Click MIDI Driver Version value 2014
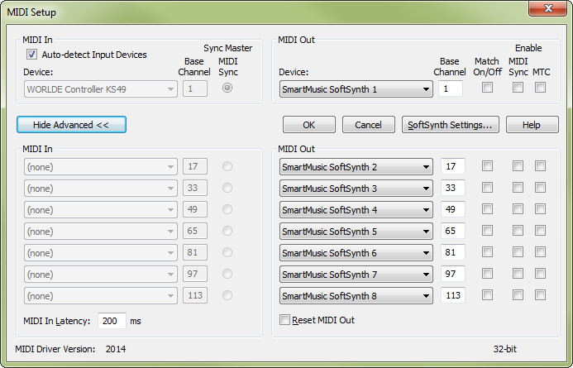The height and width of the screenshot is (368, 573). [x=116, y=349]
